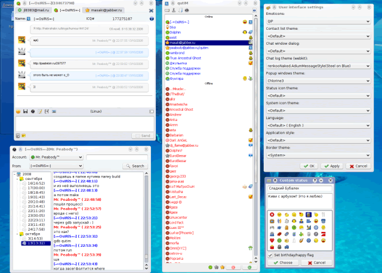382x273 pixels.
Task: Open the Border theme dropdown
Action: pyautogui.click(x=318, y=155)
